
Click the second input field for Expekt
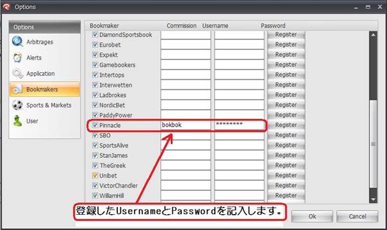point(239,54)
